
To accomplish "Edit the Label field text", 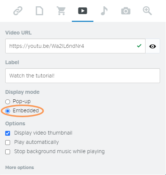I will click(x=83, y=76).
